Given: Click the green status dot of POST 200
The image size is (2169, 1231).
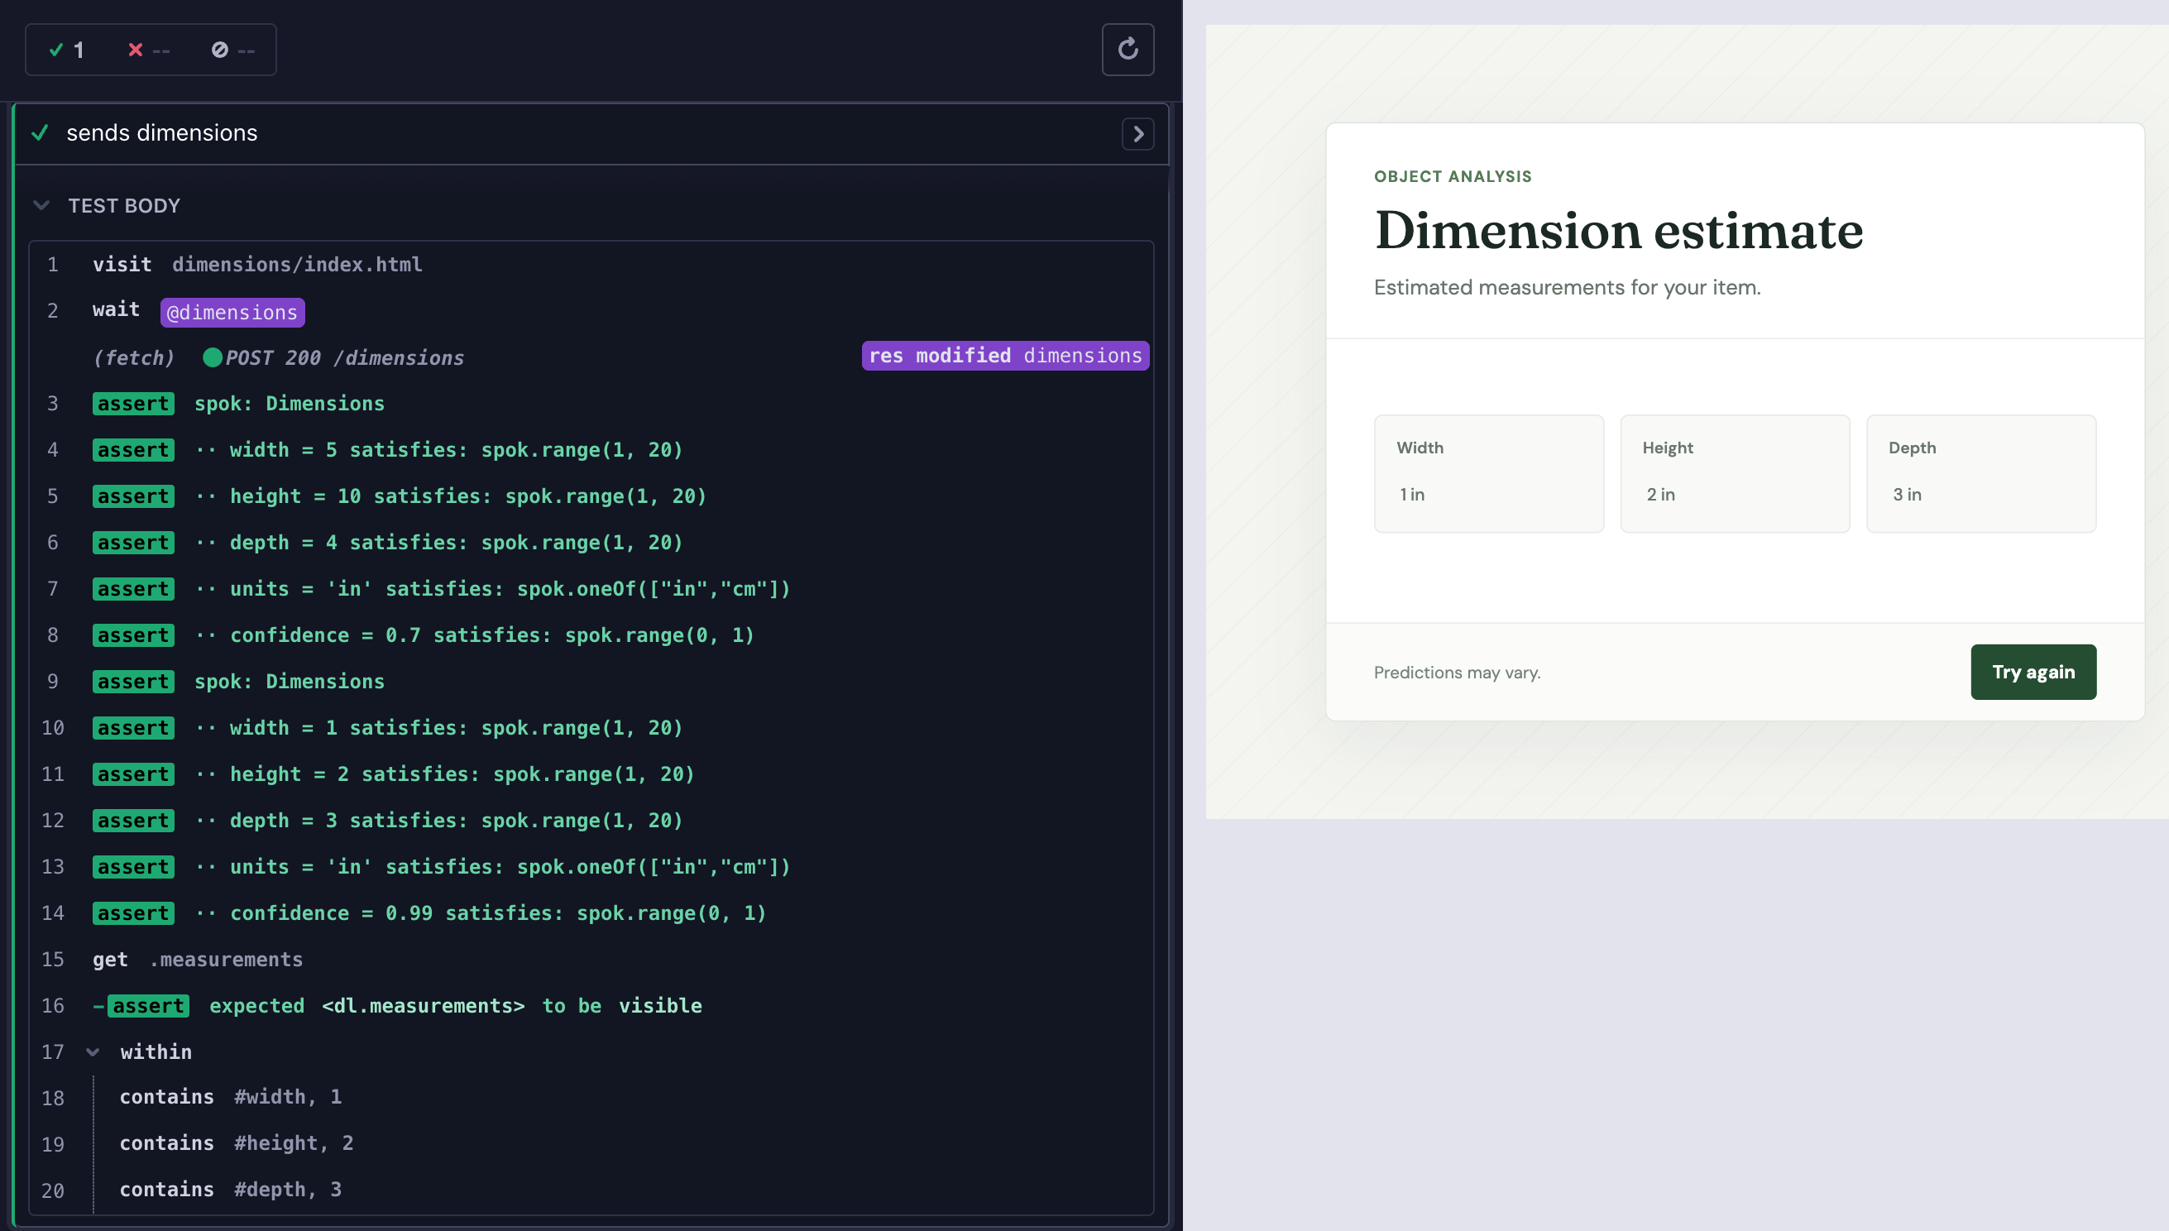Looking at the screenshot, I should [x=212, y=357].
